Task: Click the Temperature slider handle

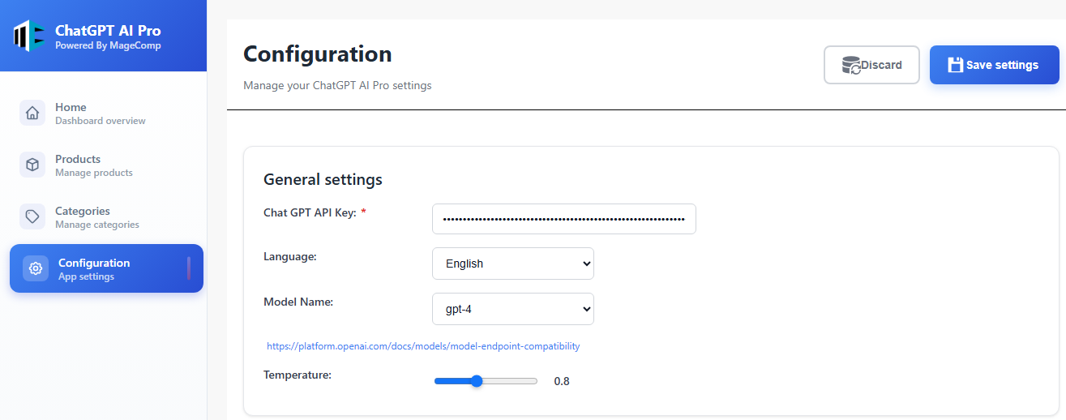Action: pyautogui.click(x=477, y=381)
